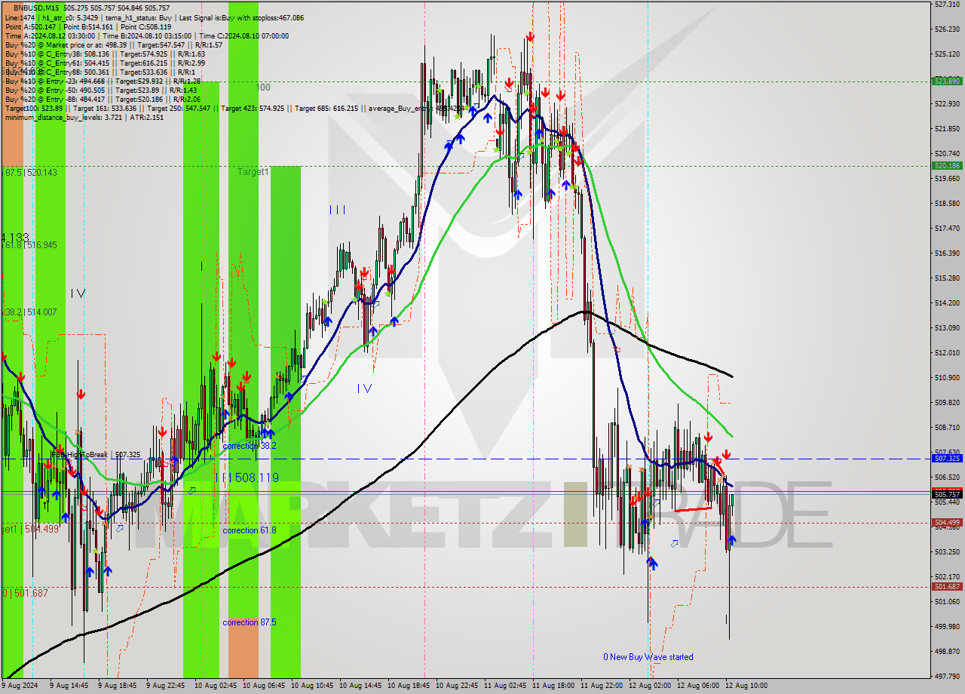Image resolution: width=965 pixels, height=694 pixels.
Task: Click the blue 507.325 price tag
Action: (947, 458)
